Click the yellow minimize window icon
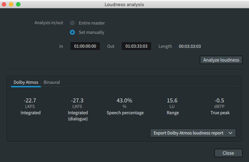The image size is (249, 162). coord(11,4)
